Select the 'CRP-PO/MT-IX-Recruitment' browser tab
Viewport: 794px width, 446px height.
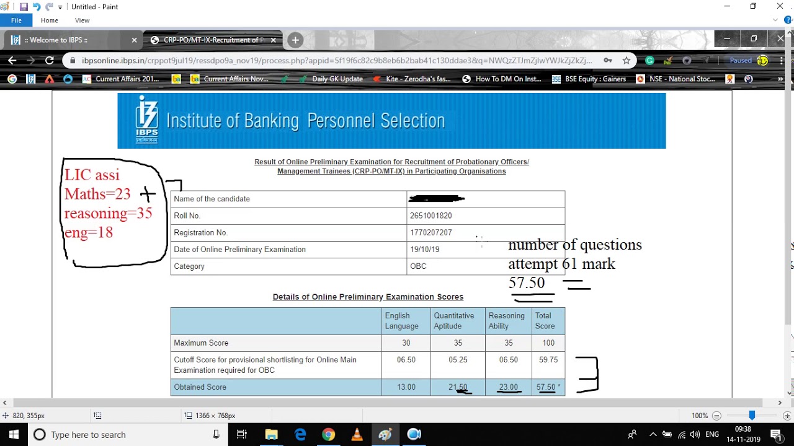(x=215, y=40)
